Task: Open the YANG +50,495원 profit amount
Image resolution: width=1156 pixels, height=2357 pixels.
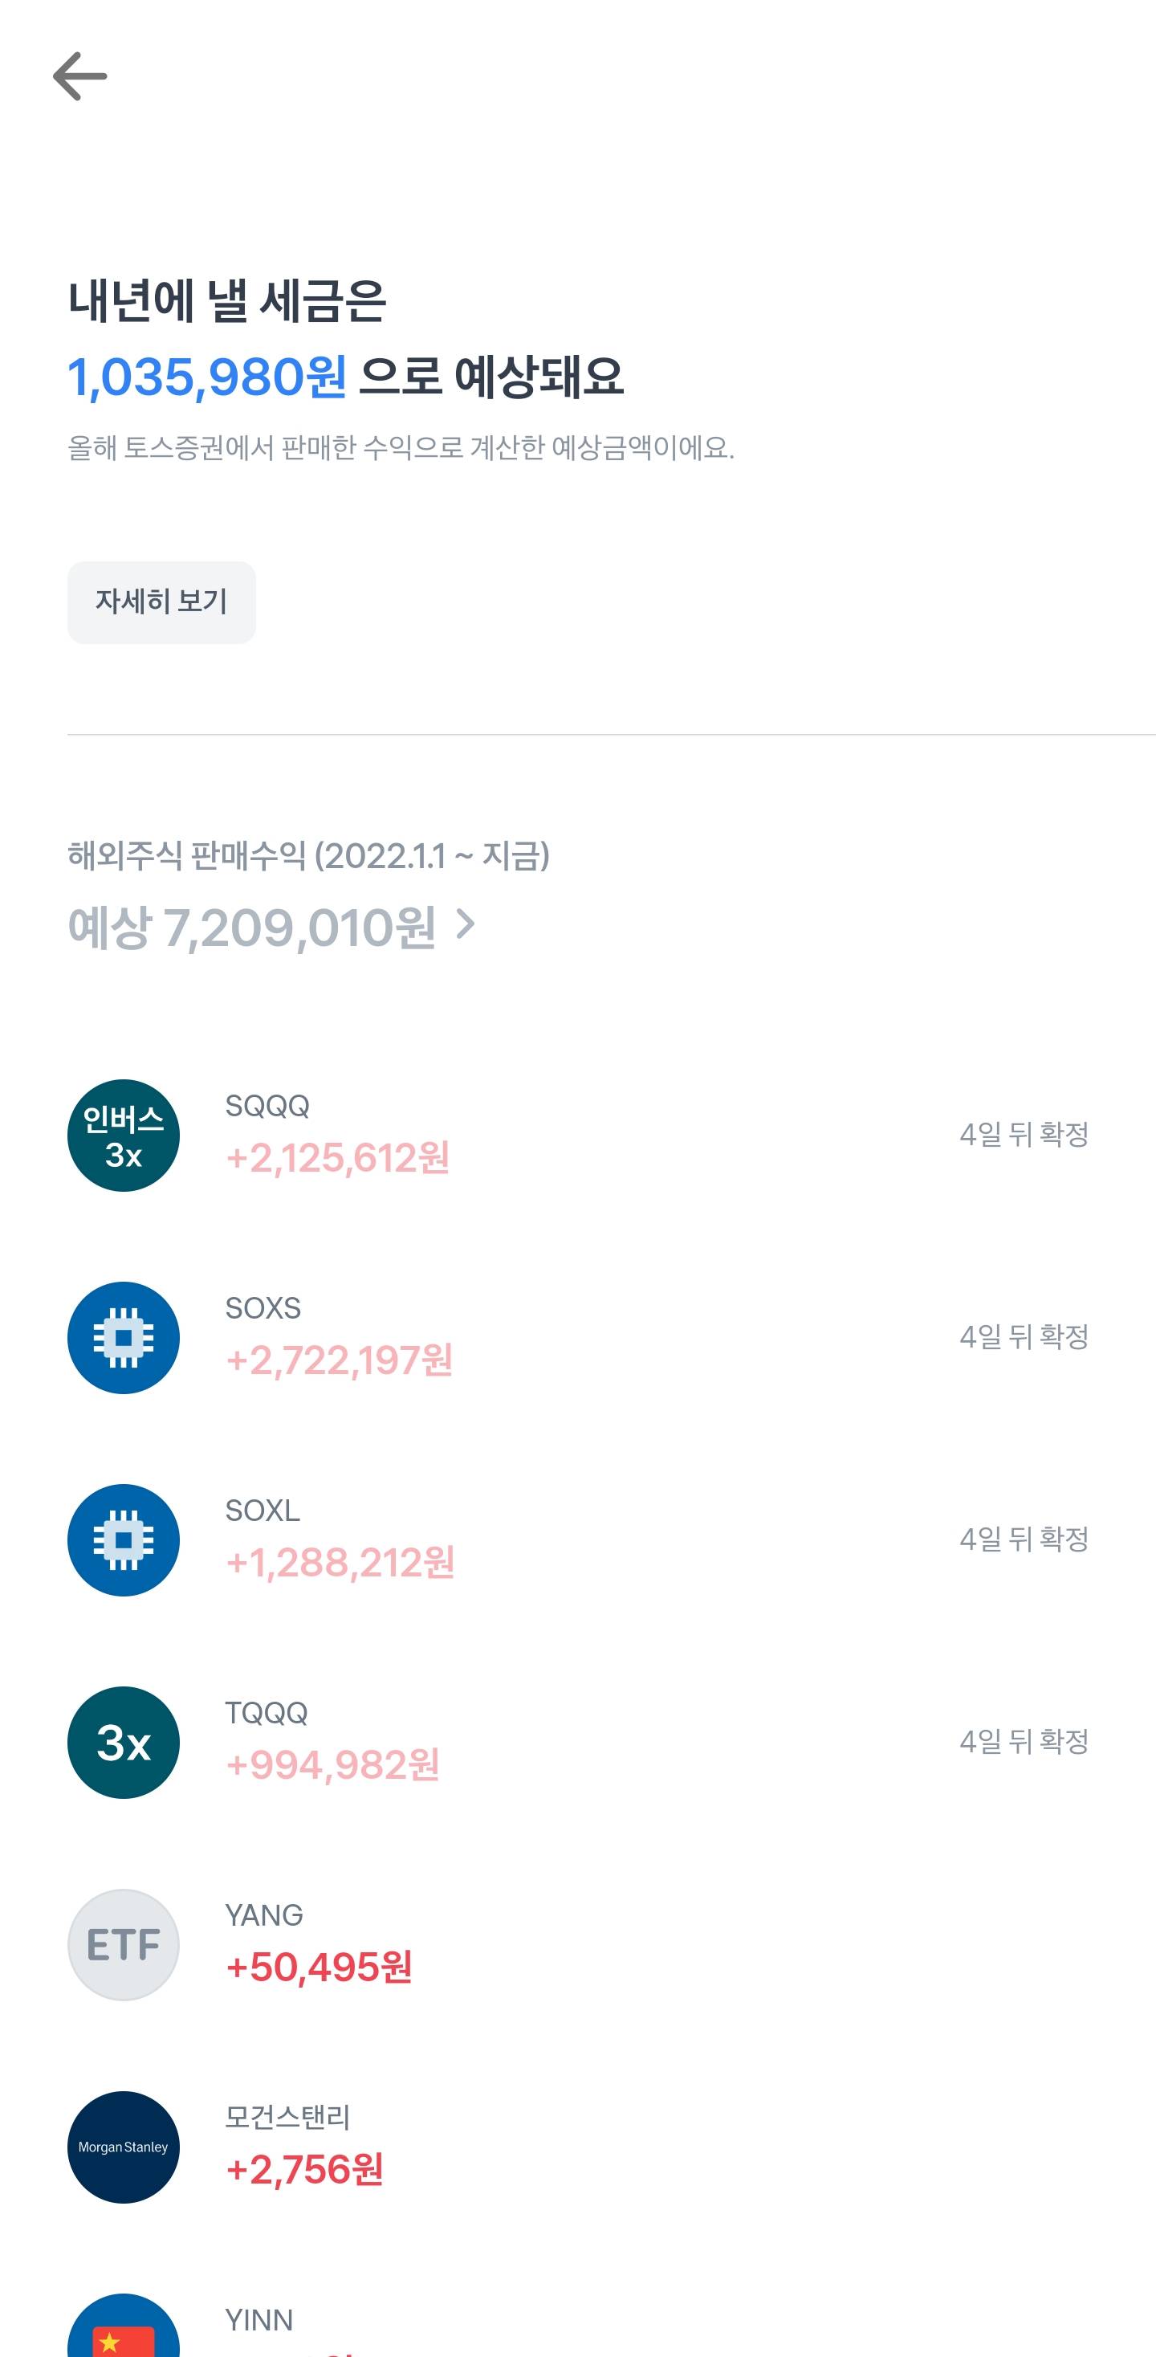Action: (318, 1968)
